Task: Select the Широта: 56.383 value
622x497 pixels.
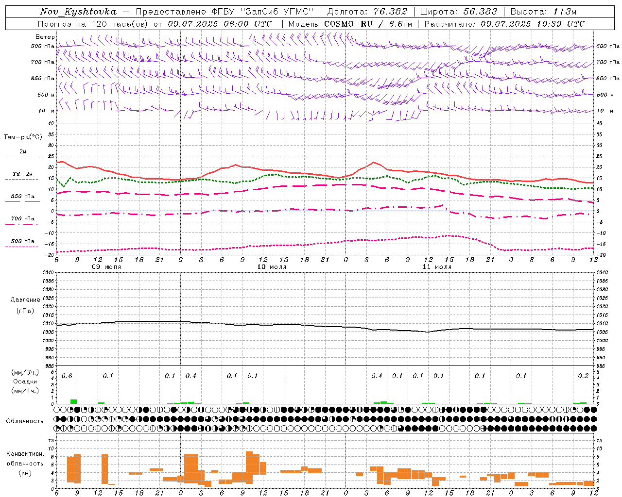Action: pyautogui.click(x=458, y=12)
